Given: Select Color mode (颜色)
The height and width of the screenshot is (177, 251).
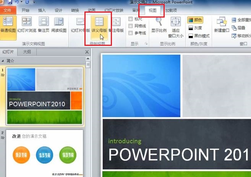Looking at the screenshot, I should pyautogui.click(x=195, y=20).
